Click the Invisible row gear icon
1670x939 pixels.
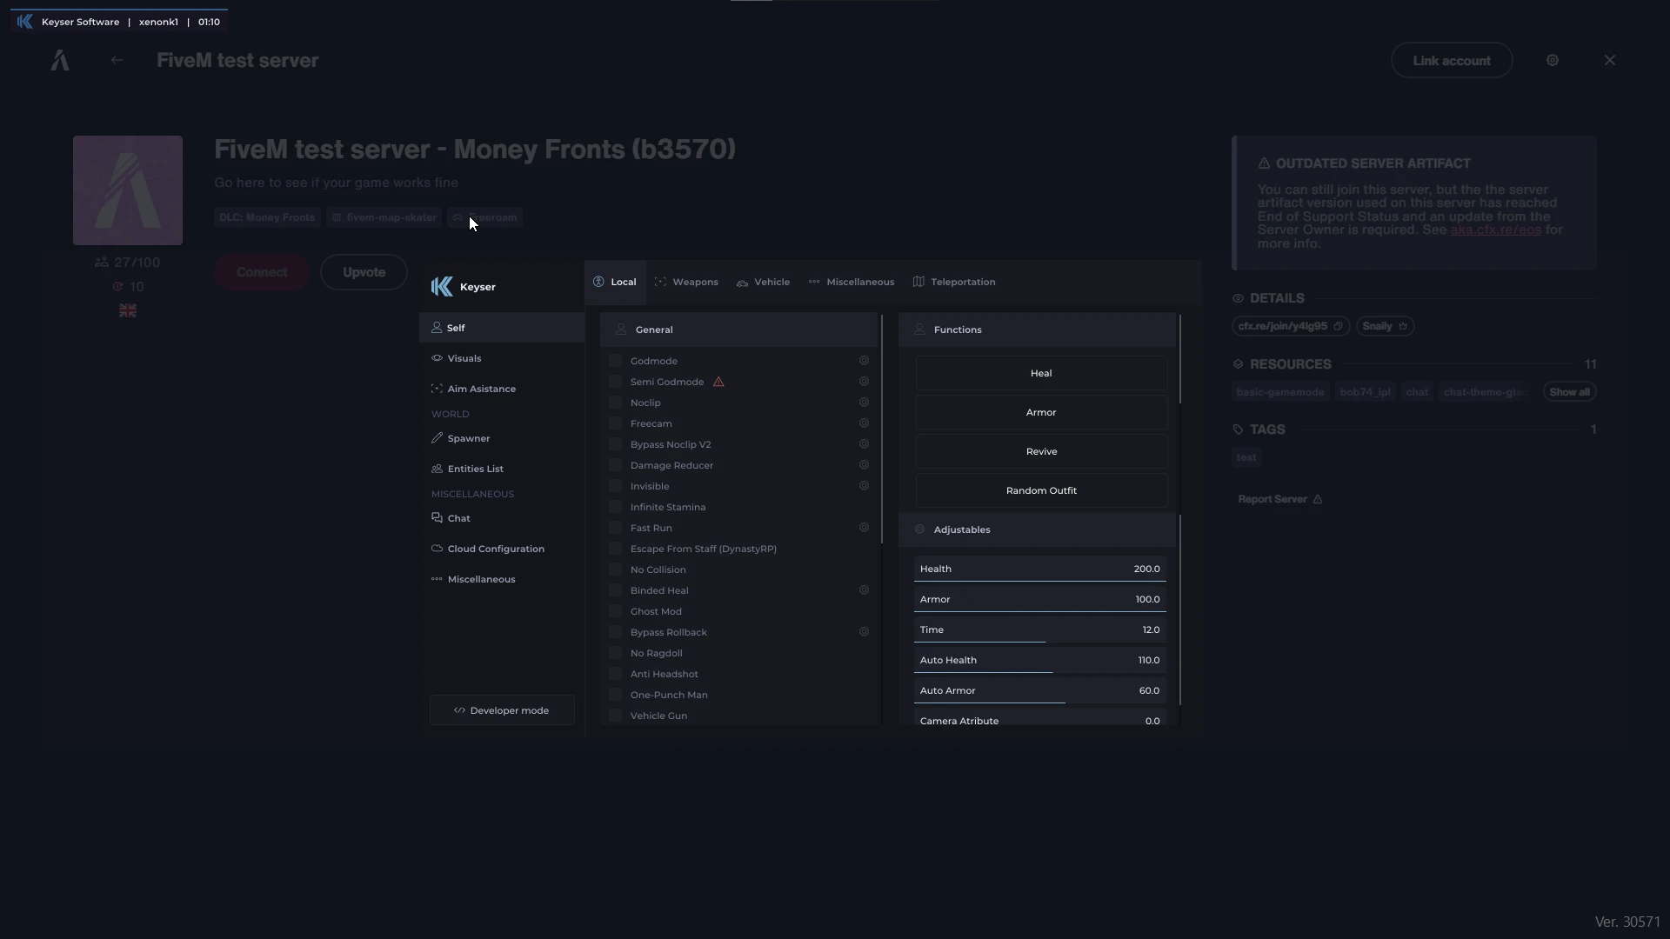864,486
